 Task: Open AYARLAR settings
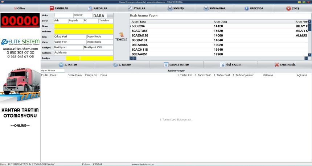(x=136, y=8)
